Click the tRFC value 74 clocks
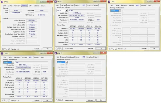The image size is (161, 103). coord(32,34)
